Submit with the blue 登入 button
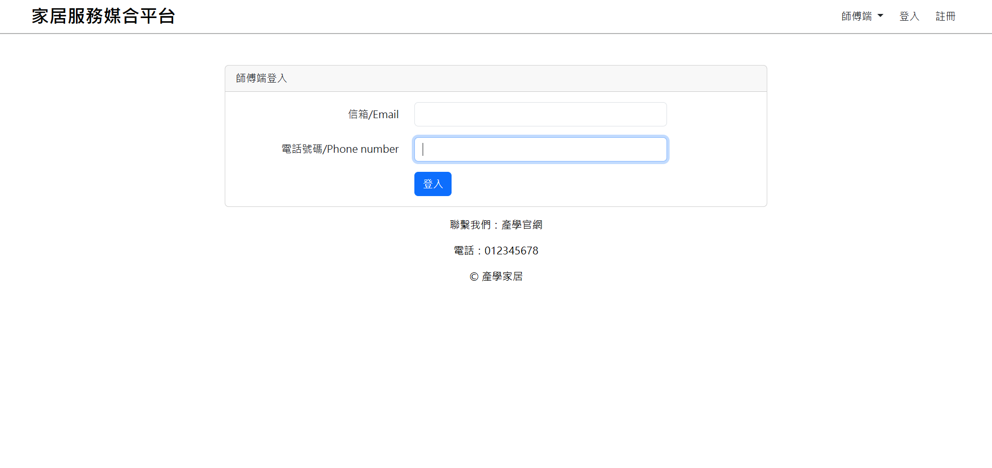Image resolution: width=992 pixels, height=468 pixels. click(433, 184)
